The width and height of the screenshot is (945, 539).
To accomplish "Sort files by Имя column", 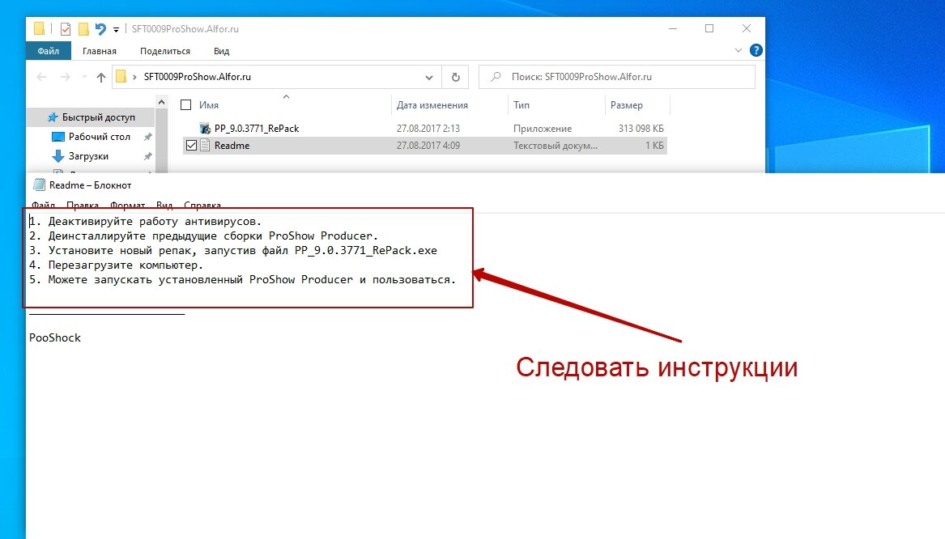I will click(209, 104).
